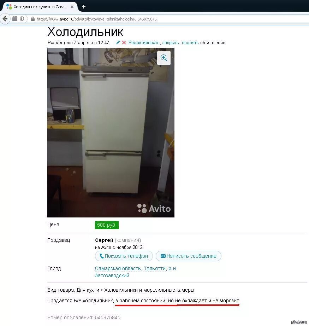Click the red X close-listing icon
309x326 pixels.
[x=124, y=43]
